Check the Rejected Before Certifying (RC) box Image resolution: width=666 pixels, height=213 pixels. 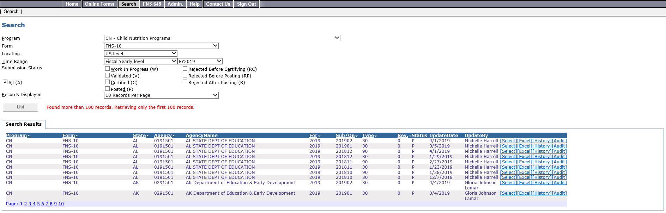(x=185, y=69)
